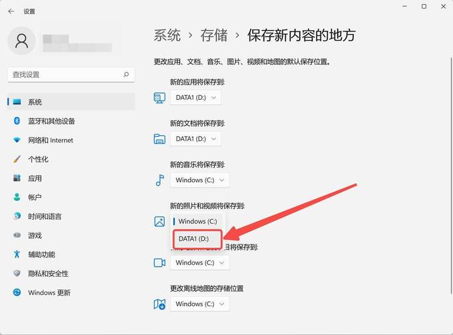The width and height of the screenshot is (453, 335).
Task: Open Windows 更新 settings
Action: click(x=71, y=293)
